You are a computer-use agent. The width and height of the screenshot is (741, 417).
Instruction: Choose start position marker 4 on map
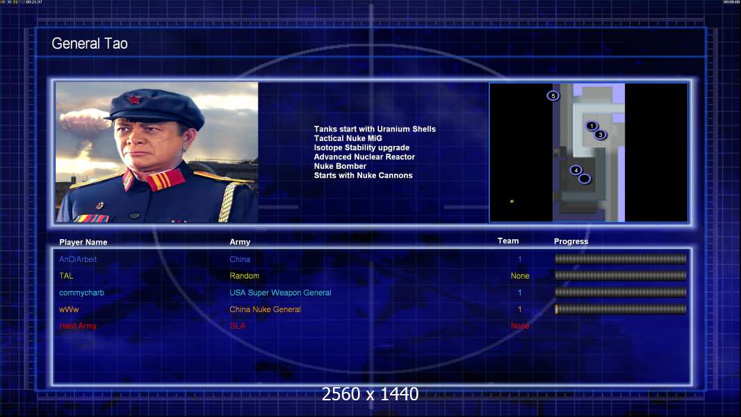(x=576, y=170)
